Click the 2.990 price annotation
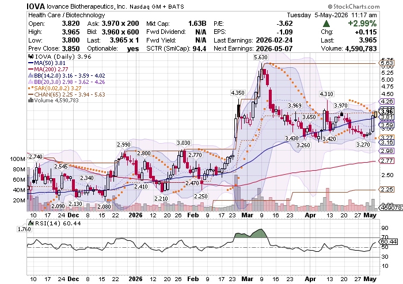The image size is (403, 284). click(124, 145)
